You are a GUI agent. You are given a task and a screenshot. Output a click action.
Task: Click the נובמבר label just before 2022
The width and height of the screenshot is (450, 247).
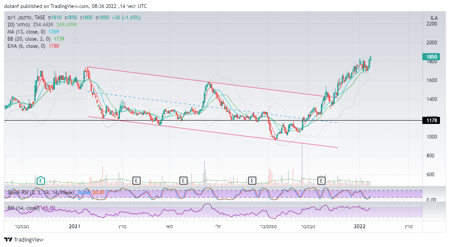pyautogui.click(x=308, y=226)
